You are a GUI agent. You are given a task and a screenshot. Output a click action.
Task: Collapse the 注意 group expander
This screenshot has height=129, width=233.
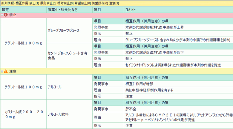click(2, 71)
